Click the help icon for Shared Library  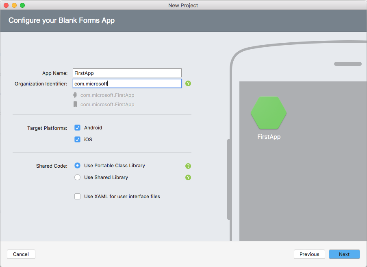pos(188,177)
